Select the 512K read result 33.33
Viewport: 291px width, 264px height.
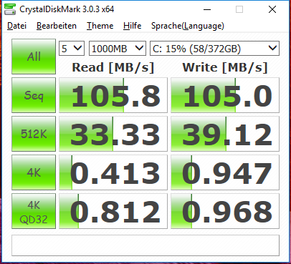tap(113, 134)
